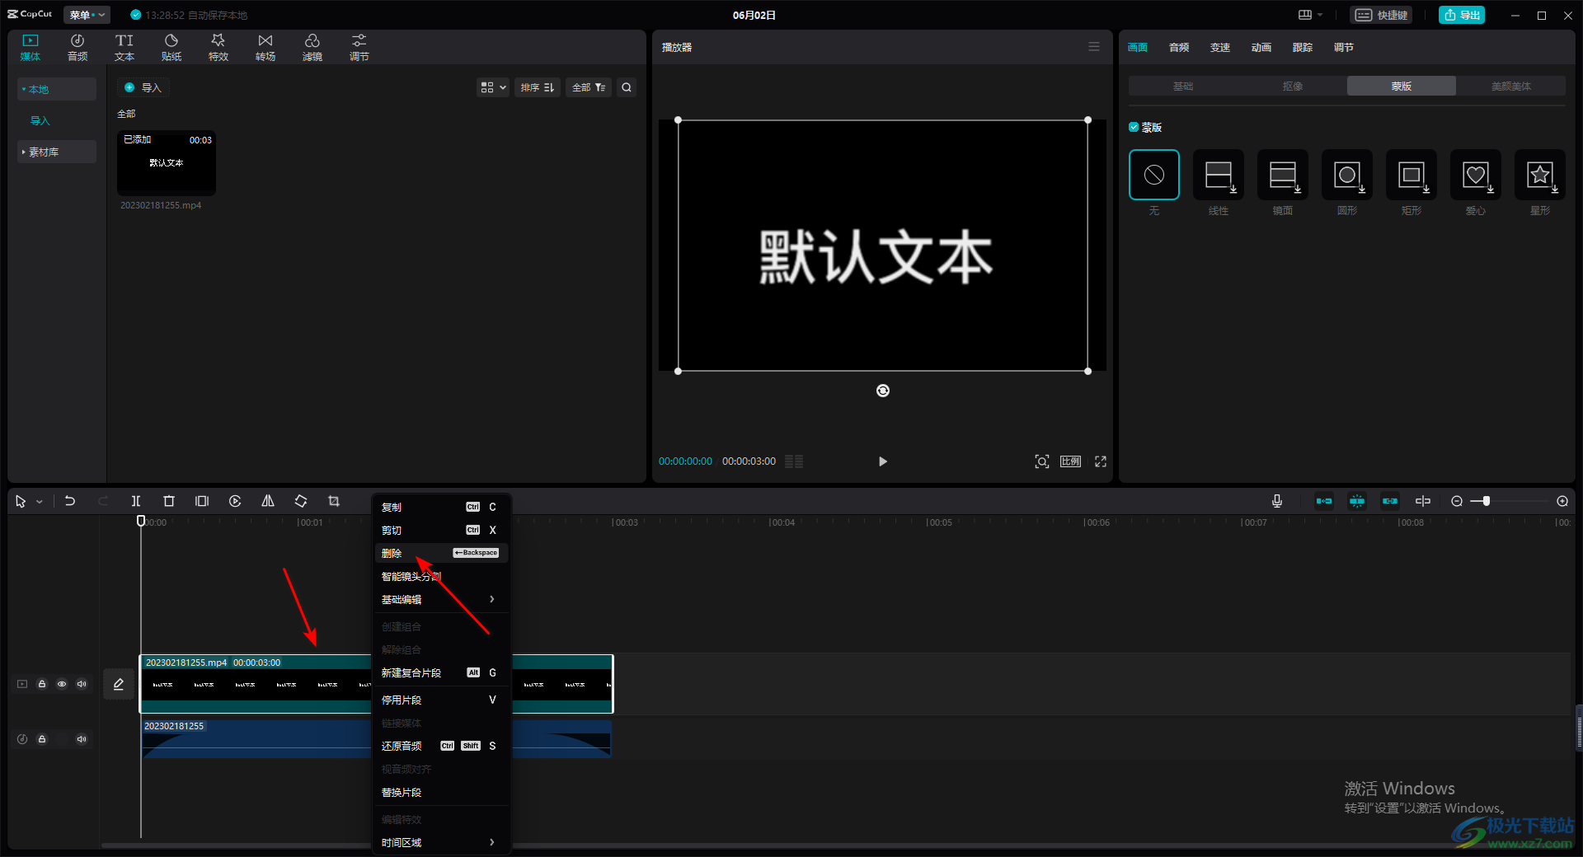Click the 导入 import button

pyautogui.click(x=143, y=87)
